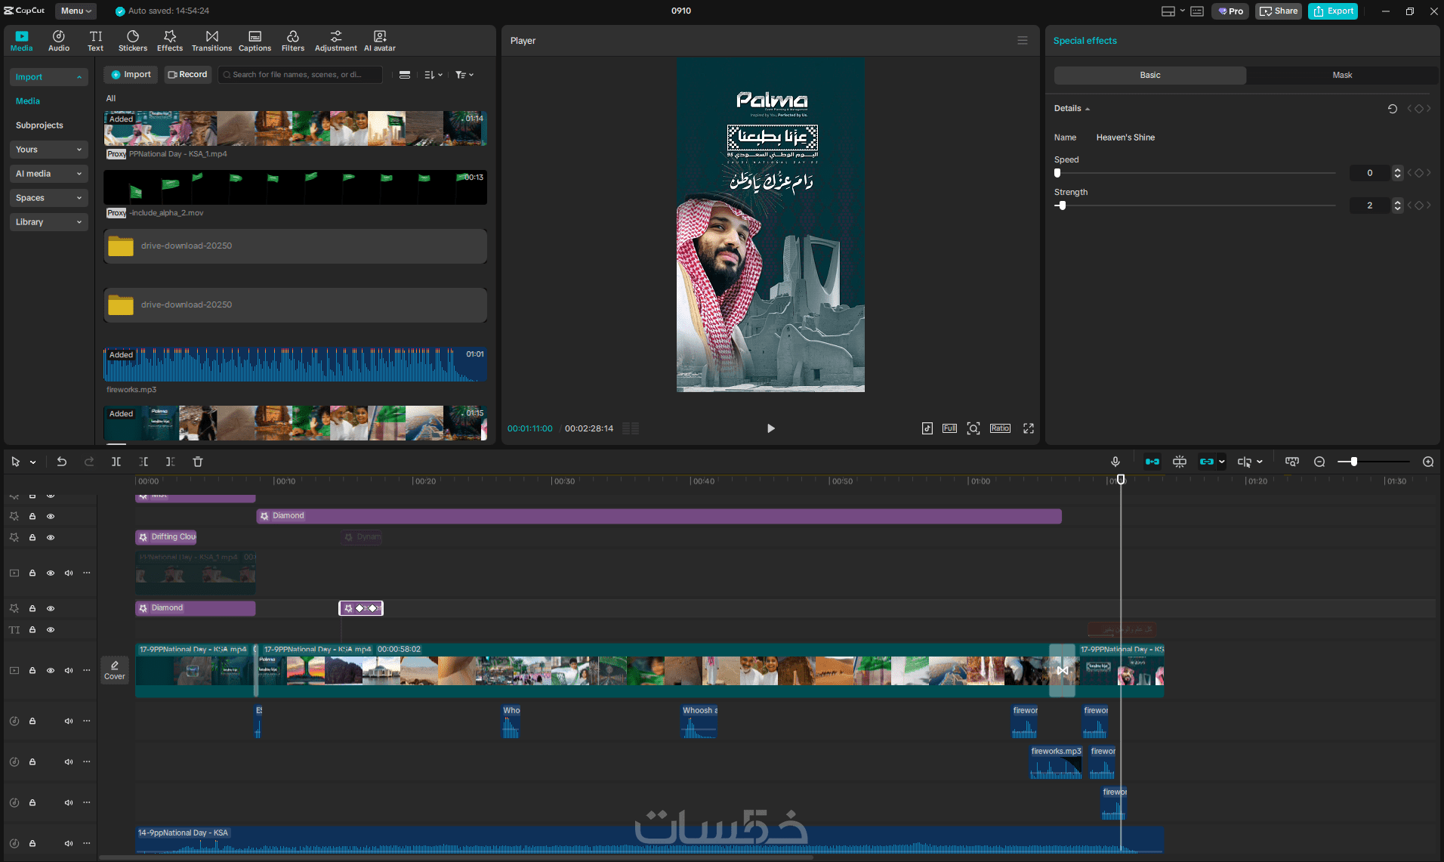Open the Adjustment panel
This screenshot has height=862, width=1444.
pos(336,41)
